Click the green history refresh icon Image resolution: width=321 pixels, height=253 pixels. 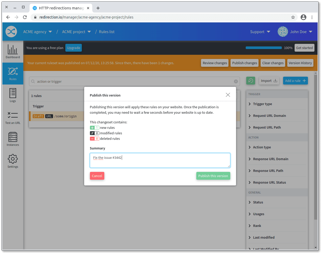click(x=250, y=81)
